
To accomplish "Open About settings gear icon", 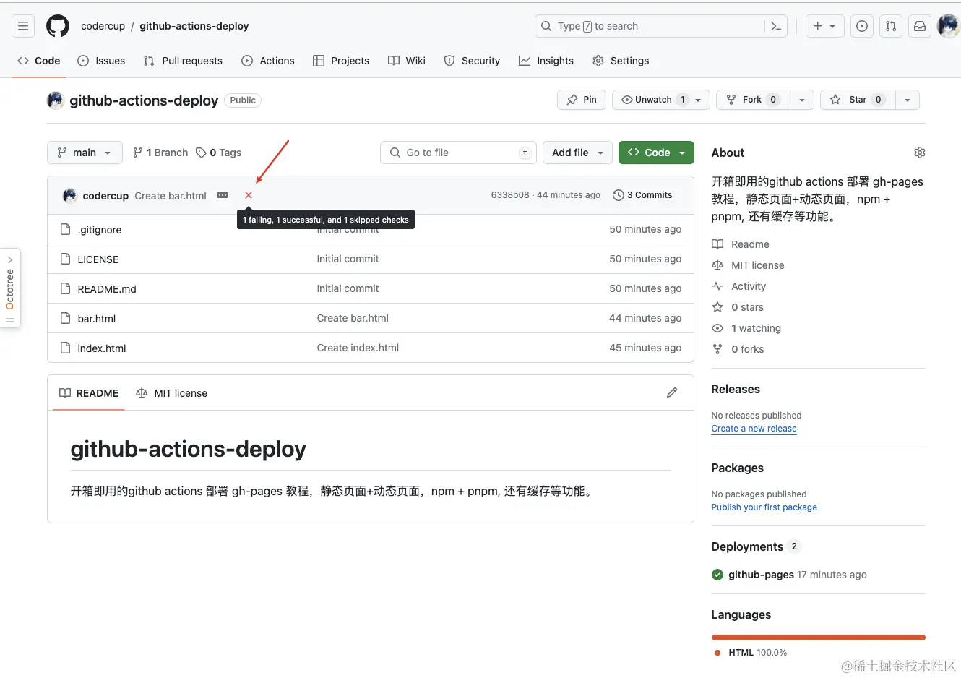I will [x=919, y=153].
